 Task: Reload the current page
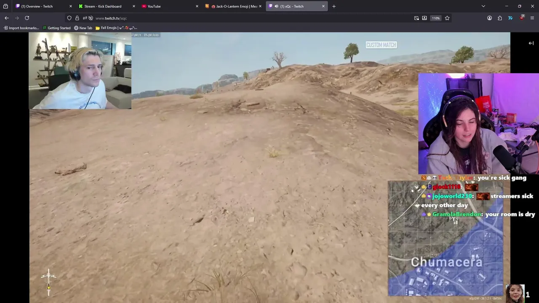[x=27, y=18]
